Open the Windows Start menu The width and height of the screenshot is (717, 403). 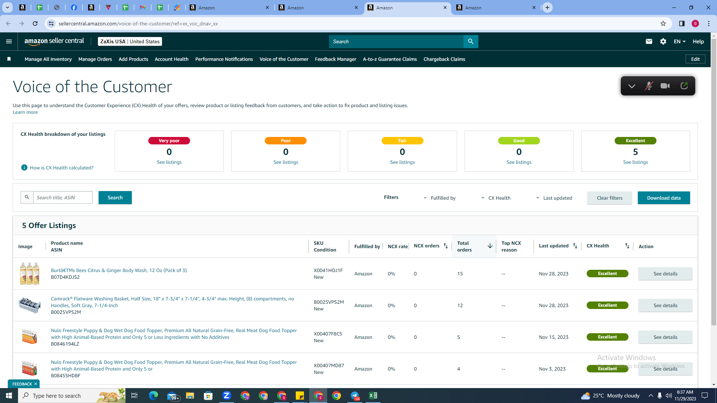9,396
